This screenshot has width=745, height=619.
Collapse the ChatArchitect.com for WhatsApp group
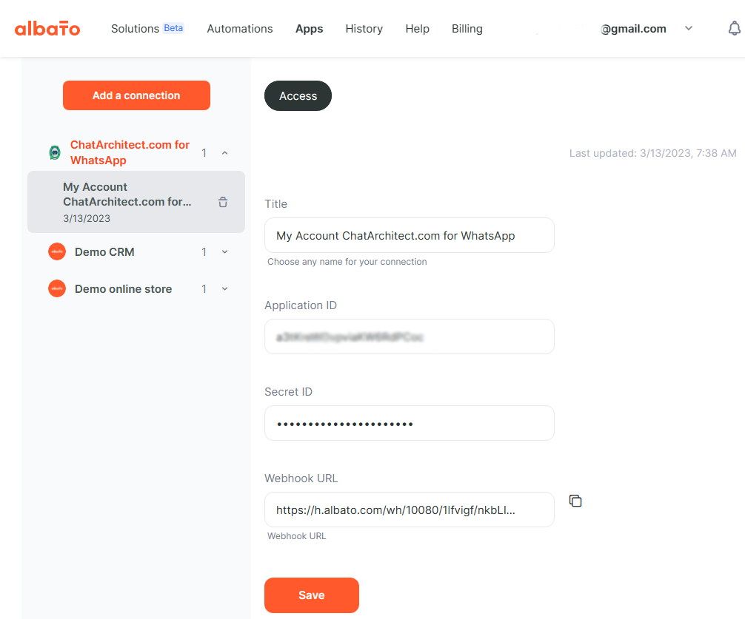224,153
